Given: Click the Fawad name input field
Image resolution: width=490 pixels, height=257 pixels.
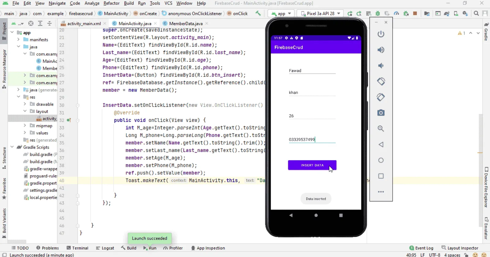Looking at the screenshot, I should pyautogui.click(x=312, y=71).
